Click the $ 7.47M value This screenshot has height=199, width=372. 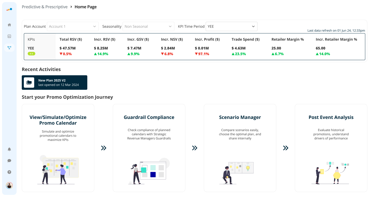134,48
